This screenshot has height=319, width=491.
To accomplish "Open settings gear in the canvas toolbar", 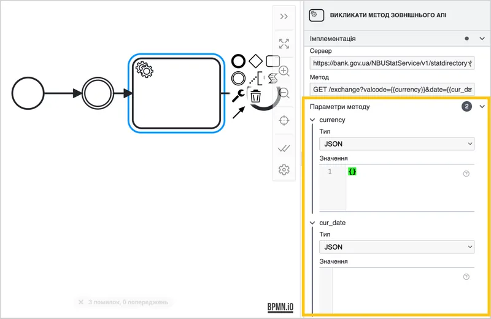I will pyautogui.click(x=284, y=170).
